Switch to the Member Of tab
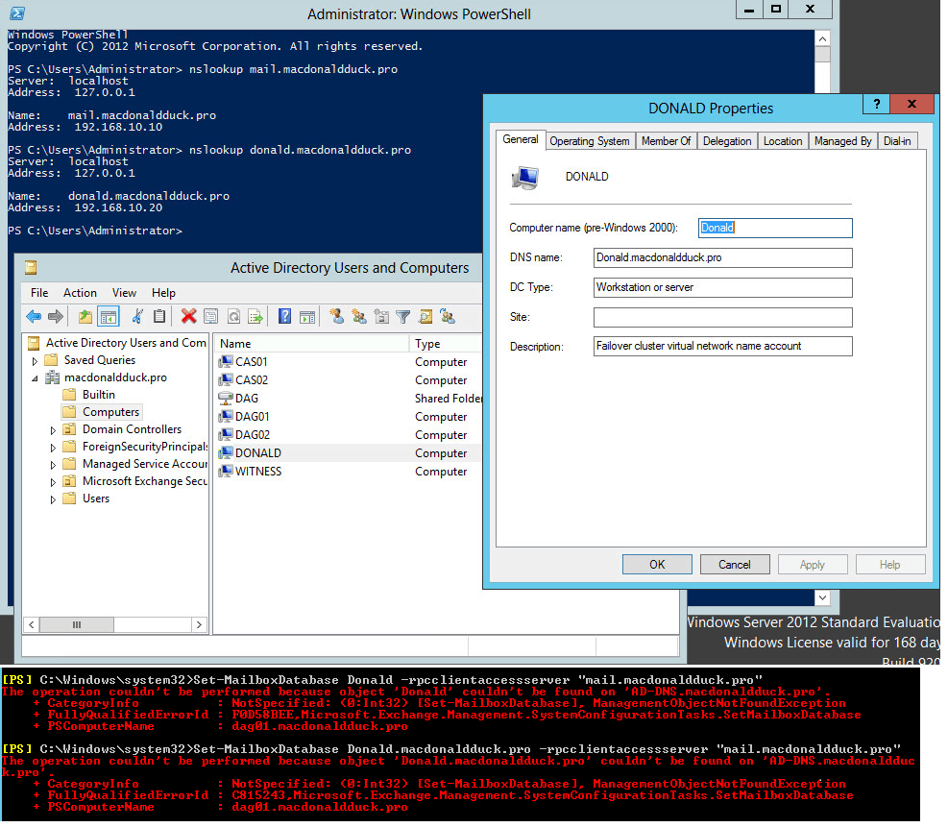 click(x=666, y=141)
